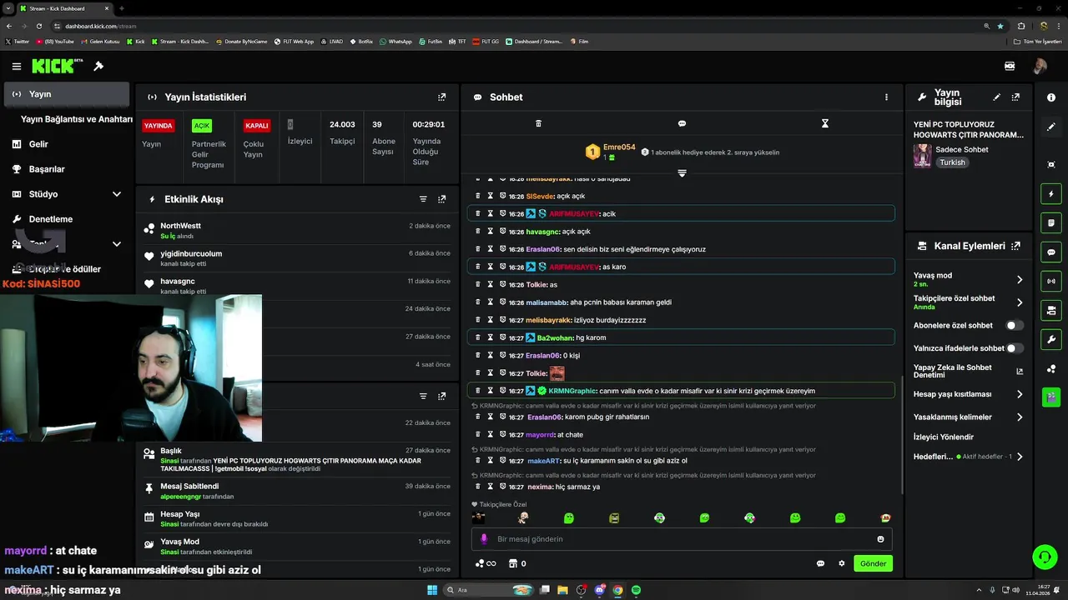Click the microphone icon in message box

[484, 539]
